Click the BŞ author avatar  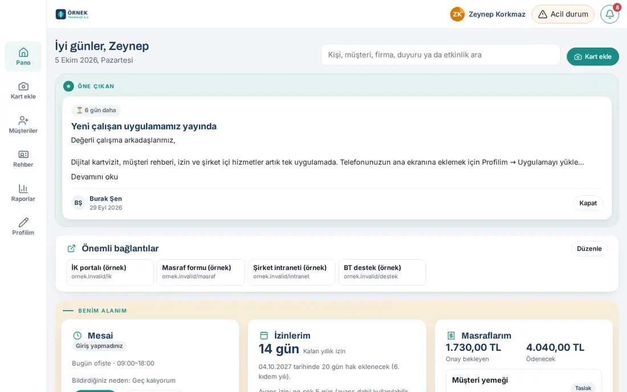tap(79, 203)
